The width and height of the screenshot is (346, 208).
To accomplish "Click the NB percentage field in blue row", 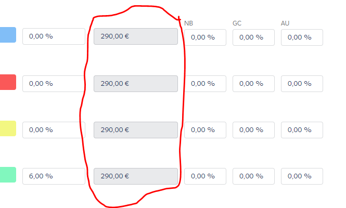I will (205, 37).
